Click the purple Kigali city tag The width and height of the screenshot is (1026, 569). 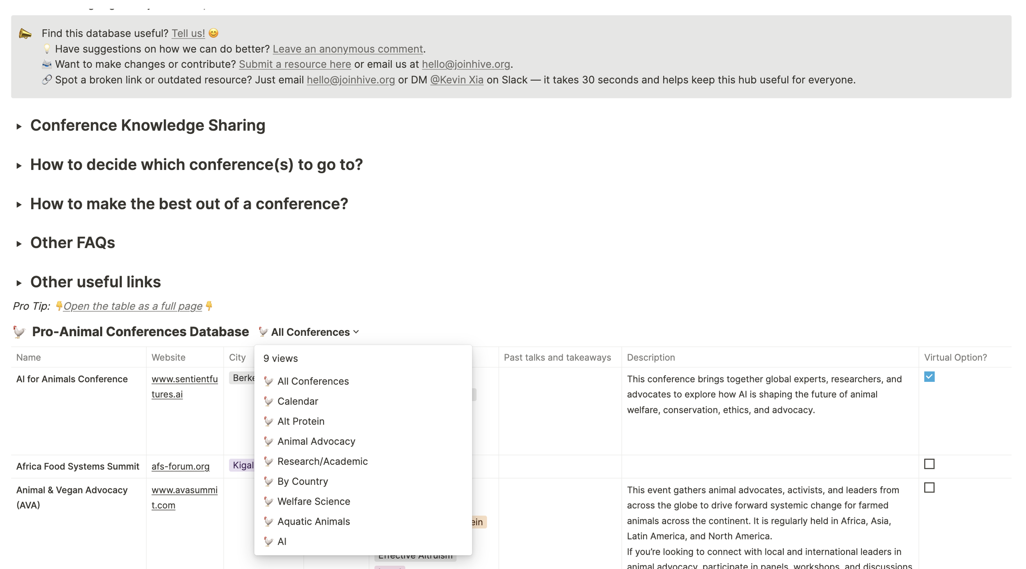click(x=243, y=465)
